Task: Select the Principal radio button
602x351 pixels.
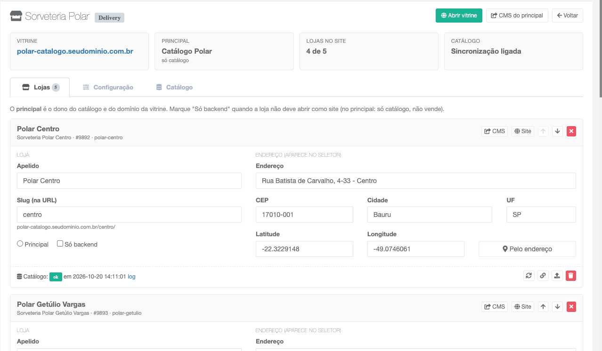Action: 20,244
